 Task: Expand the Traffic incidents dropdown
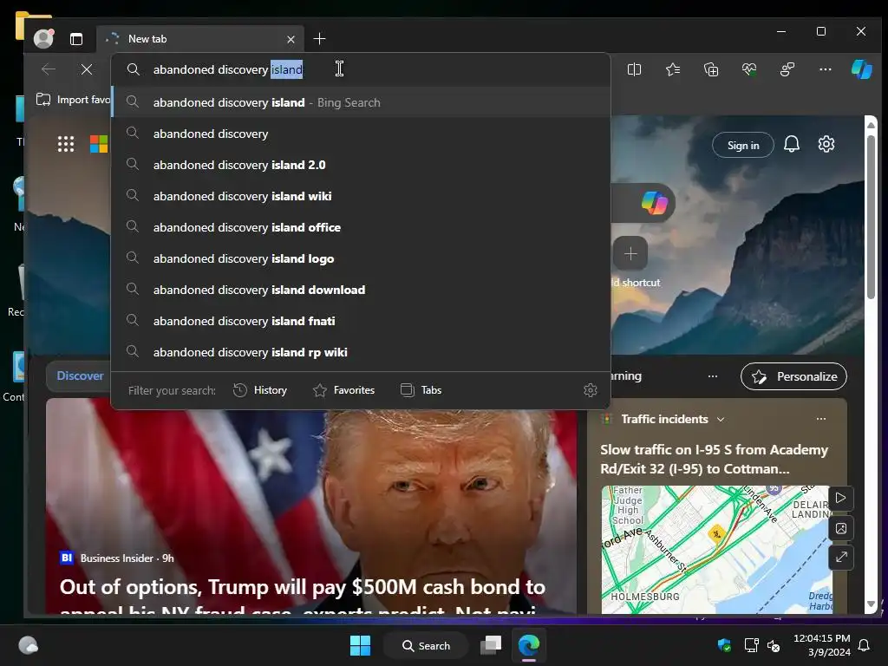coord(721,420)
